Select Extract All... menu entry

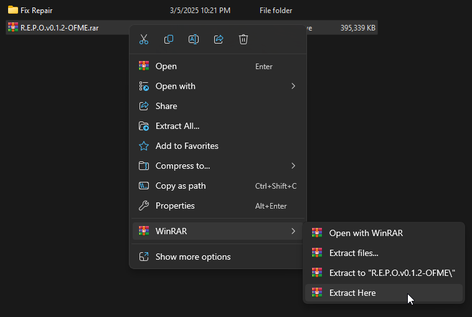tap(177, 126)
